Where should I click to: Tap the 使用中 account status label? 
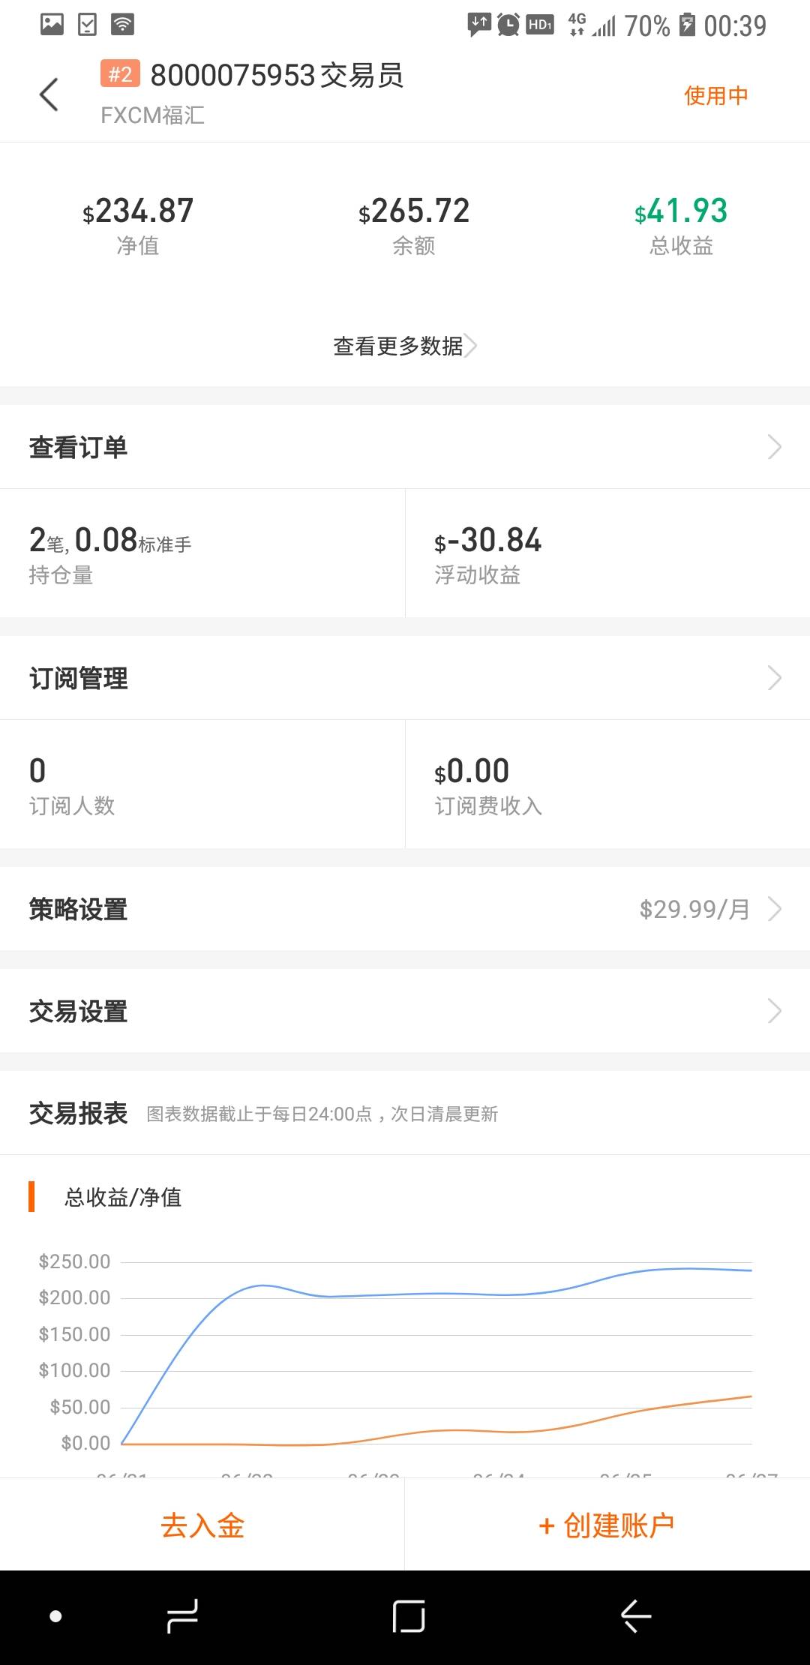pyautogui.click(x=716, y=95)
